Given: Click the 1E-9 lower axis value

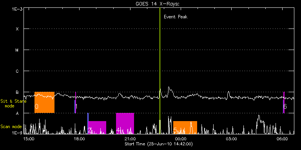Looking at the screenshot, I should pyautogui.click(x=17, y=133).
